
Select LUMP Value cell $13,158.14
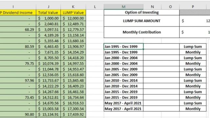tap(73, 35)
